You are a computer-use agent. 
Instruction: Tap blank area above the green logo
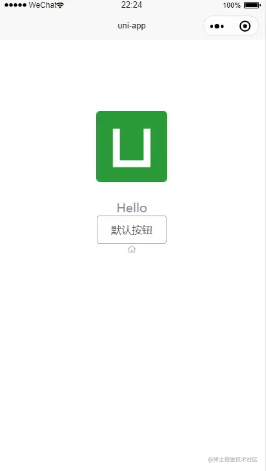click(x=132, y=75)
